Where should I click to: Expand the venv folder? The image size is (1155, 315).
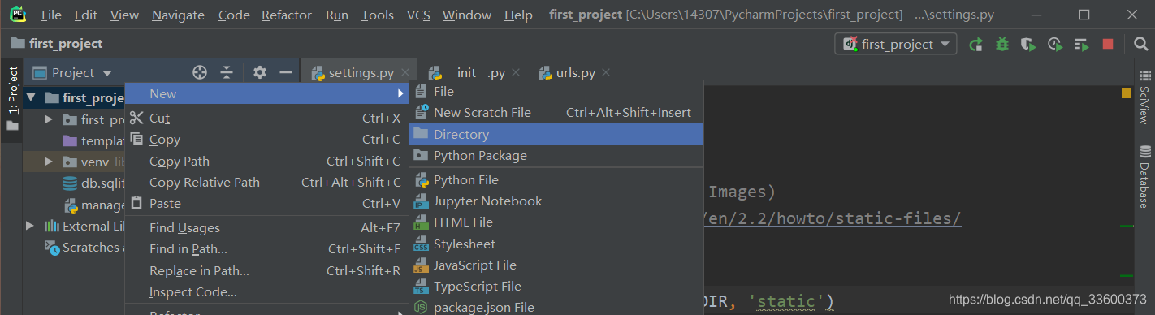tap(49, 162)
